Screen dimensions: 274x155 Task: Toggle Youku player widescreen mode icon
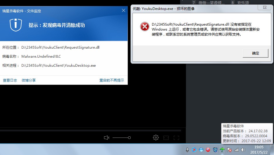(x=166, y=138)
